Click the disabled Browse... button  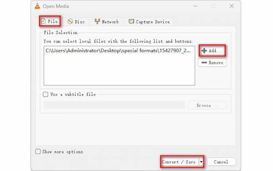pos(207,105)
